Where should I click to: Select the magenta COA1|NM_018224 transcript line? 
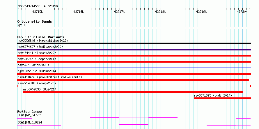pyautogui.click(x=134, y=125)
